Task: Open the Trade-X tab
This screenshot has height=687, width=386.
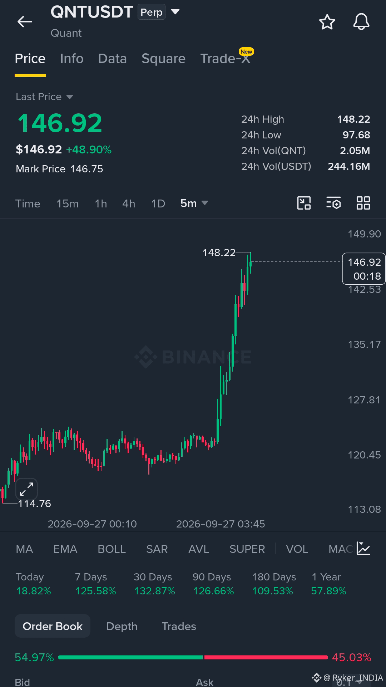Action: point(225,59)
